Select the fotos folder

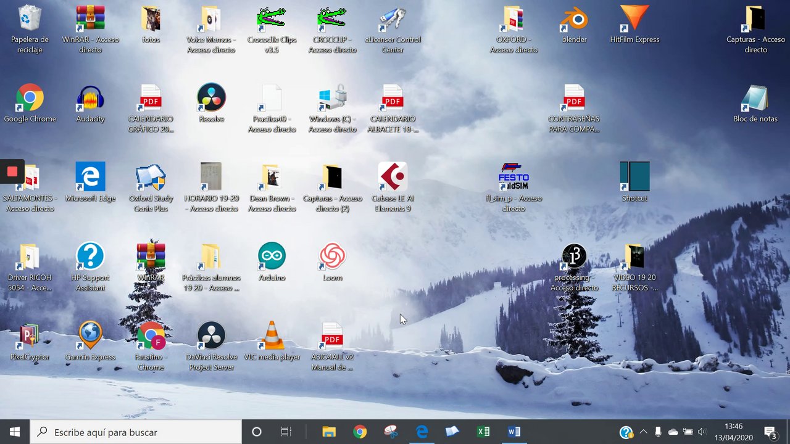pos(151,24)
